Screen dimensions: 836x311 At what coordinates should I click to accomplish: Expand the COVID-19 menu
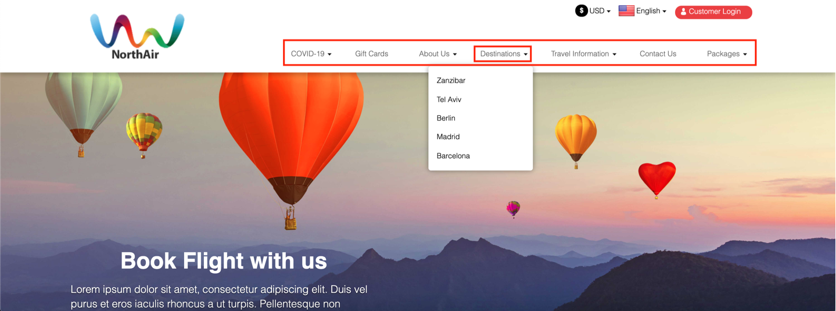(311, 53)
